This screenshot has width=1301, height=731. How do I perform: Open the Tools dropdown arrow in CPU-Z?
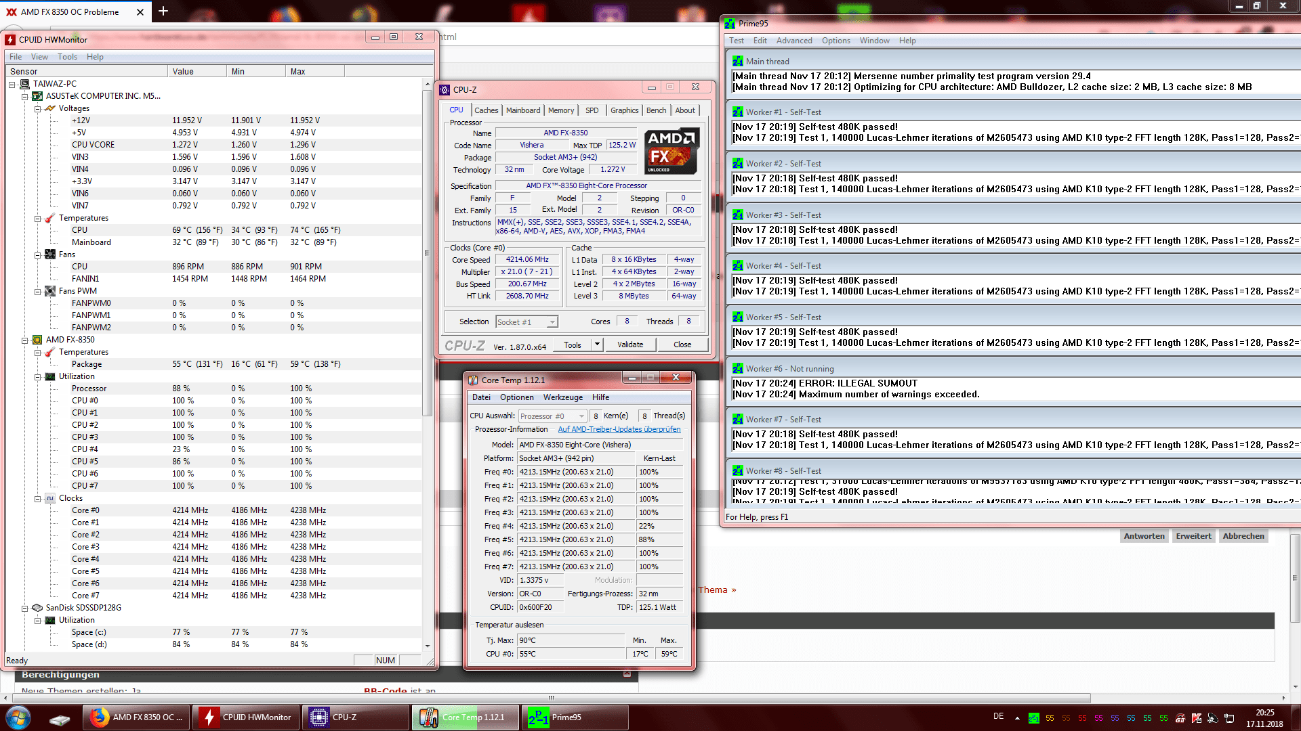pos(597,345)
